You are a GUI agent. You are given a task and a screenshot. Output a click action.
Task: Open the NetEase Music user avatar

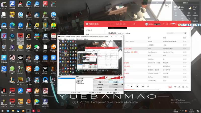coord(146,24)
